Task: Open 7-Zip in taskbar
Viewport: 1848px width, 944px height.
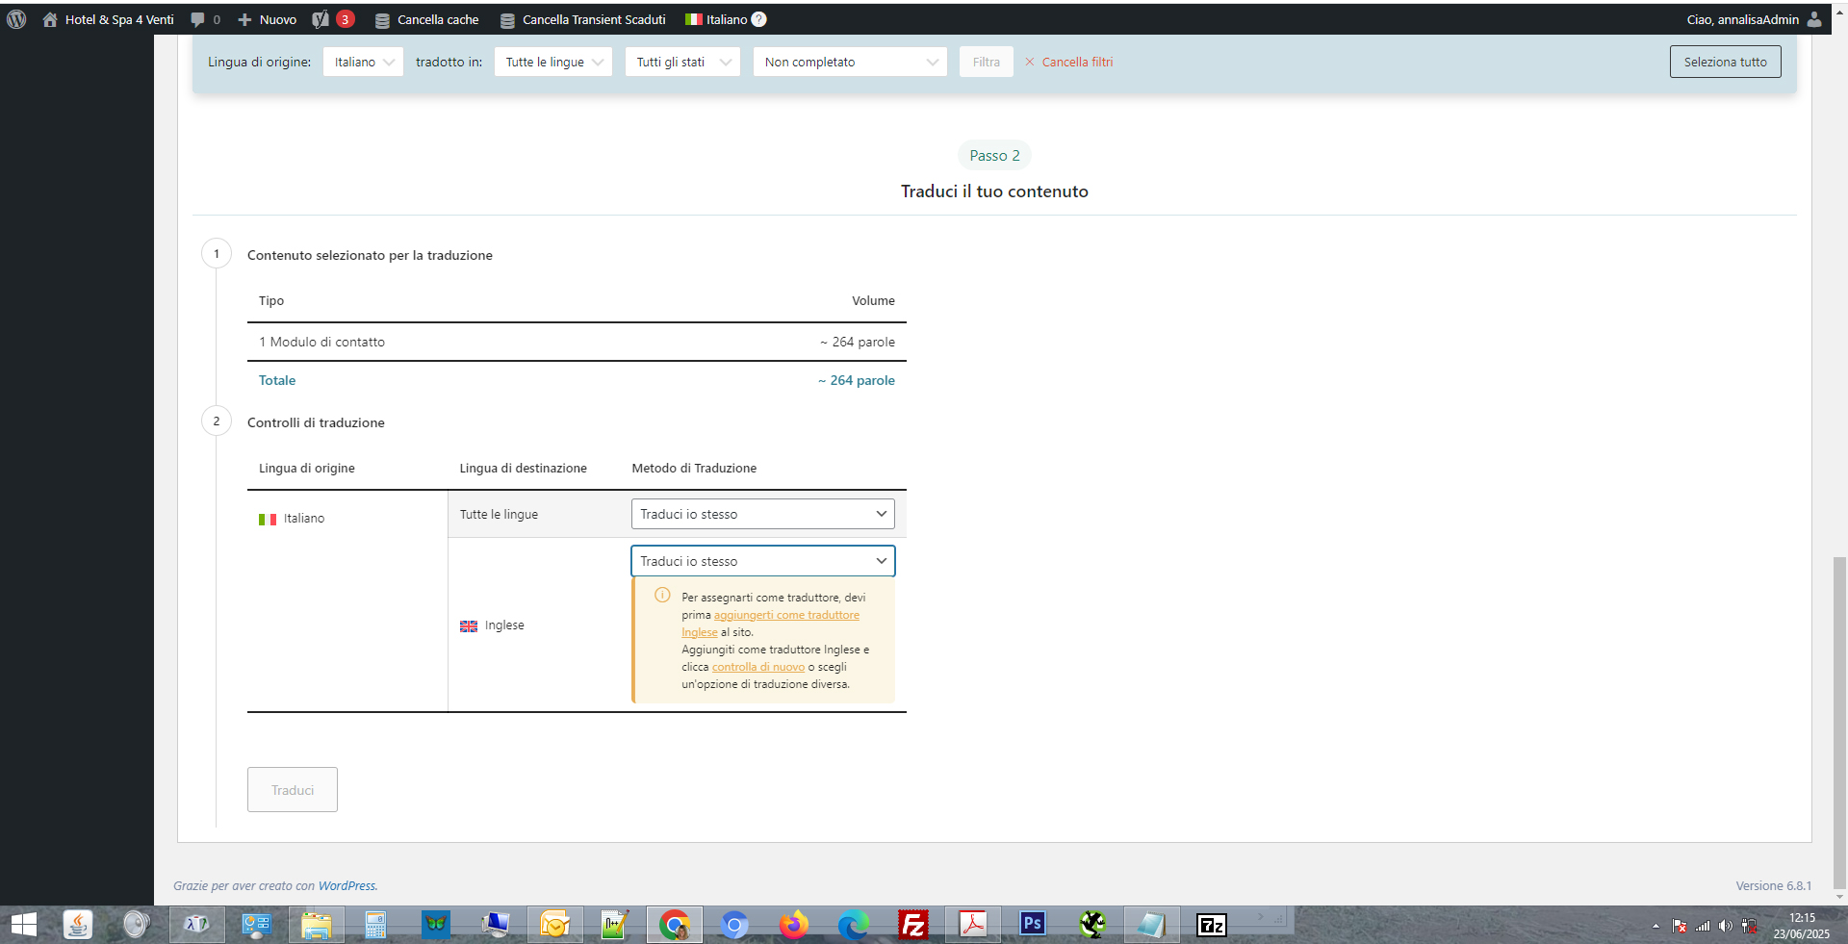Action: tap(1211, 925)
